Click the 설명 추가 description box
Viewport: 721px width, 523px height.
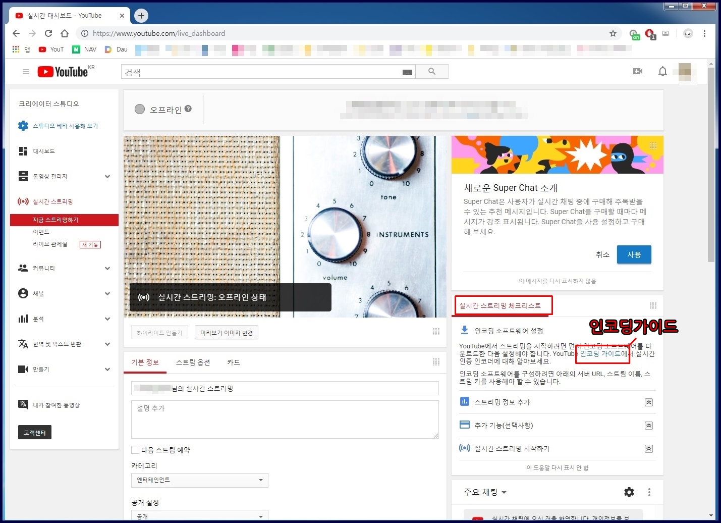285,420
